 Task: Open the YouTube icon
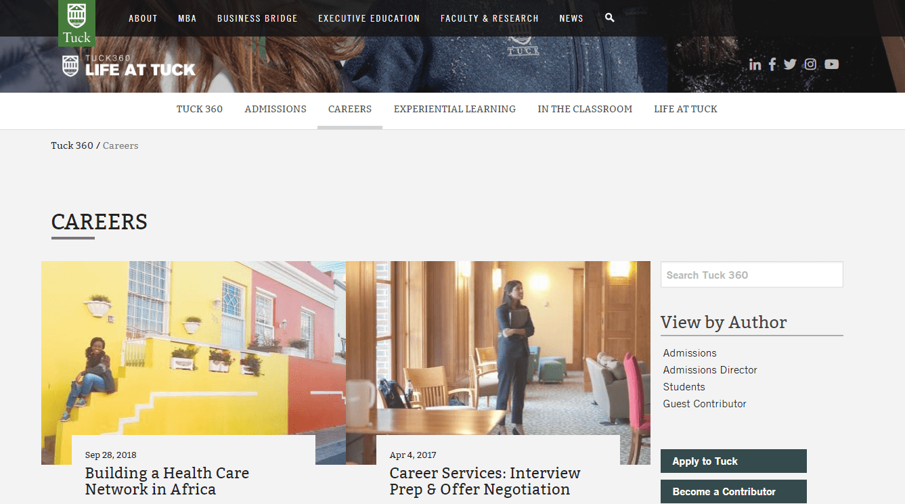click(x=832, y=64)
